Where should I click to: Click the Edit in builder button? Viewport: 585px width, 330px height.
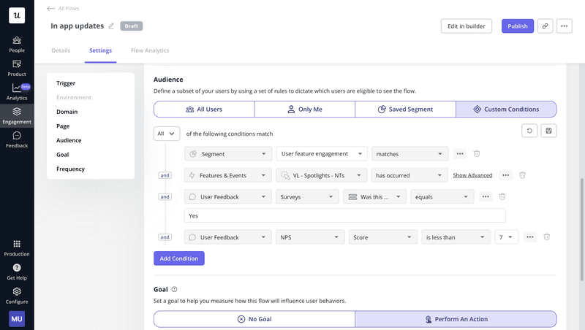tap(467, 26)
